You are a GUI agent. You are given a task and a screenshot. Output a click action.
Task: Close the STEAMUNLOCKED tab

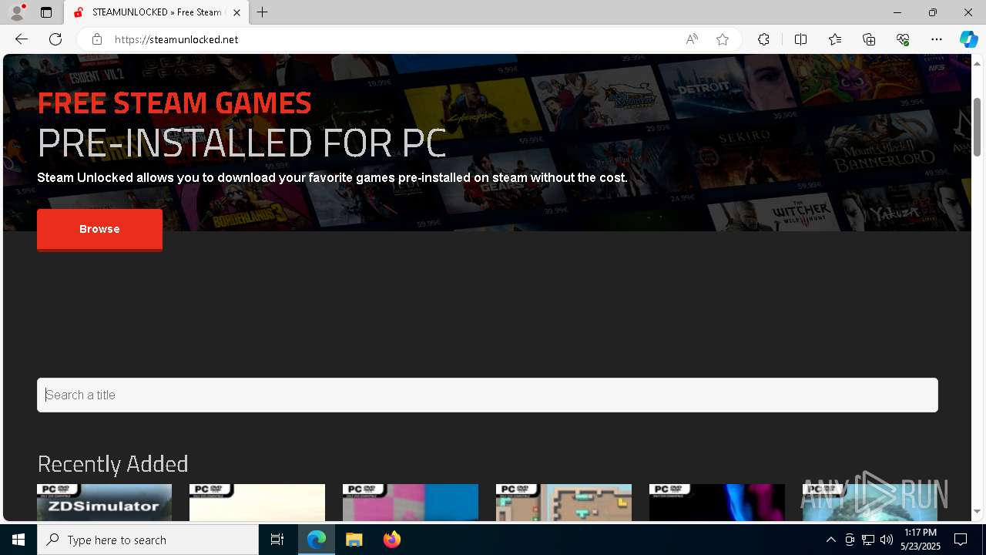[x=236, y=12]
